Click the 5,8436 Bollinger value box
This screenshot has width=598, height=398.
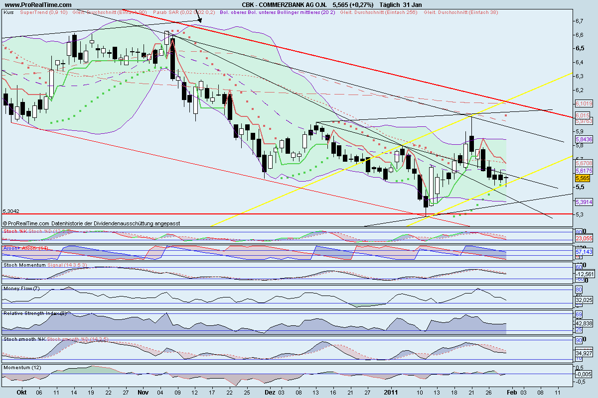click(583, 140)
